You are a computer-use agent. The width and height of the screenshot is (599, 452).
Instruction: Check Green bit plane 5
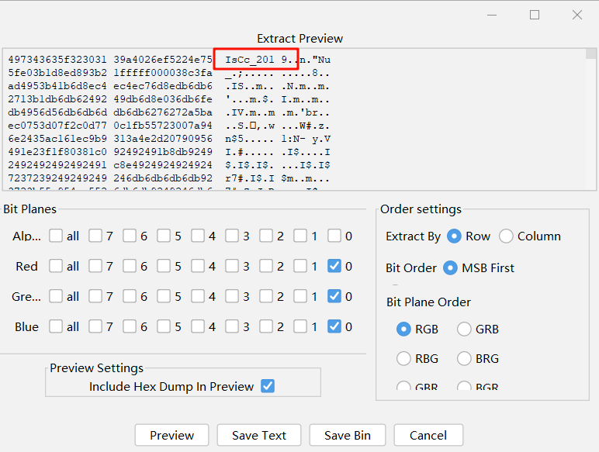tap(164, 296)
